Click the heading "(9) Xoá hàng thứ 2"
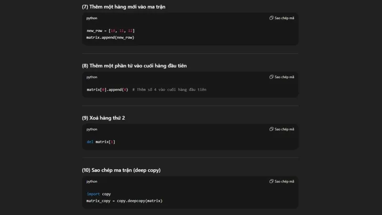This screenshot has width=382, height=215. click(103, 118)
